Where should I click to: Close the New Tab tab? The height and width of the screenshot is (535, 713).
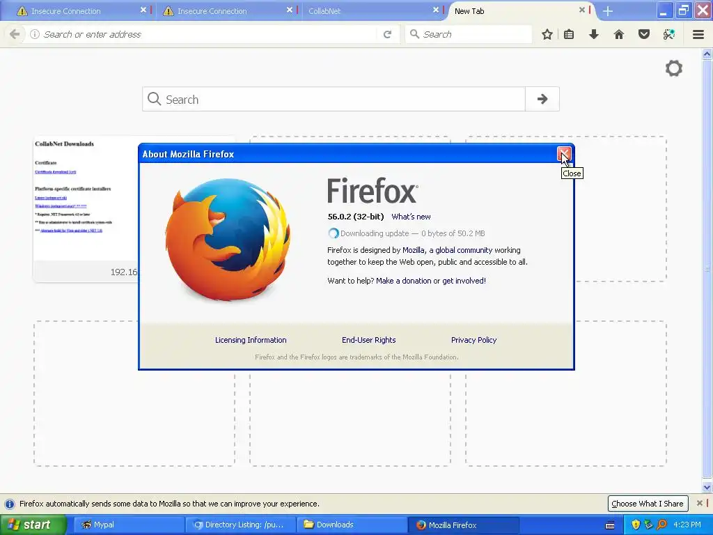(582, 10)
